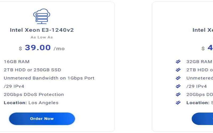This screenshot has height=133, width=213.
Task: Click the As Low As label
Action: point(42,37)
